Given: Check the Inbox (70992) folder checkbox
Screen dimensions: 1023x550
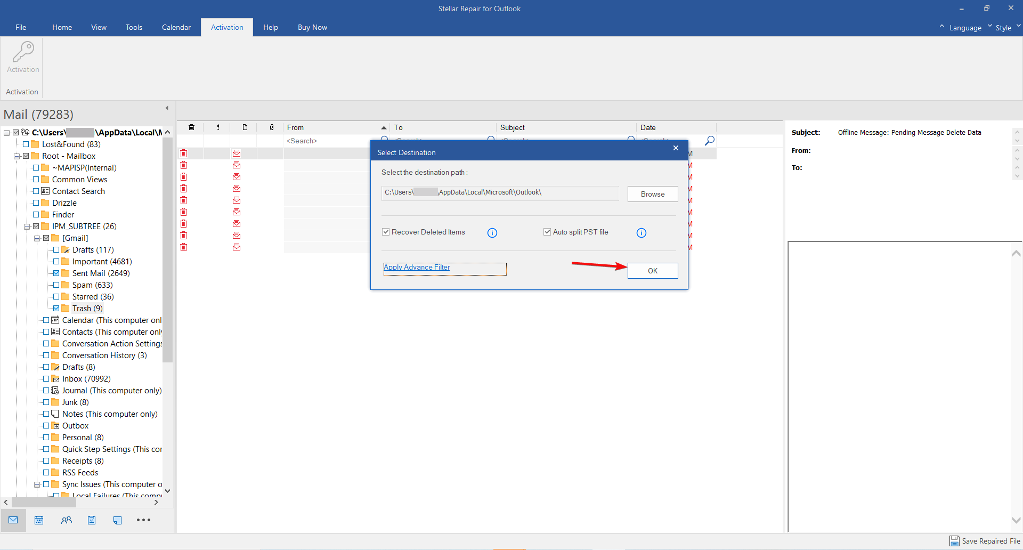Looking at the screenshot, I should click(46, 379).
